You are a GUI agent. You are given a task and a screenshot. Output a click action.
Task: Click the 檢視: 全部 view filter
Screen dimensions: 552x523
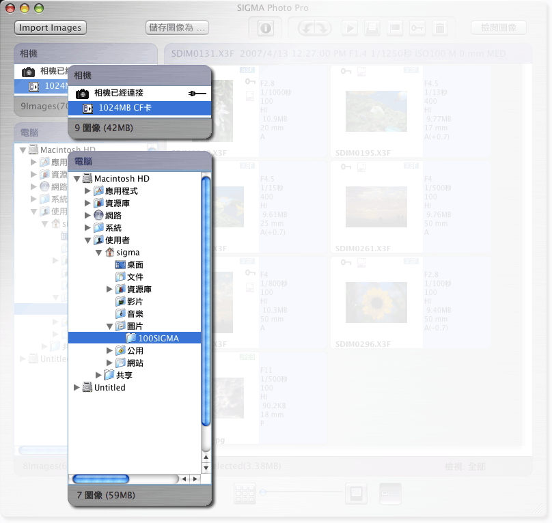coord(465,467)
